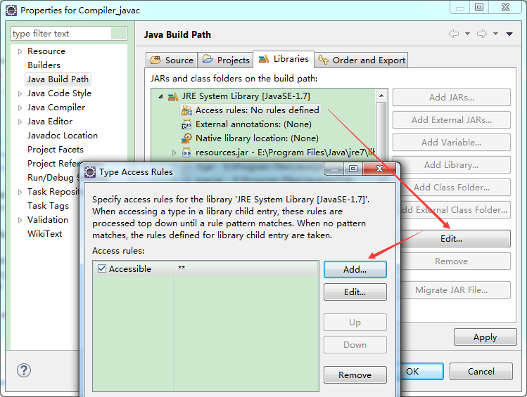Image resolution: width=527 pixels, height=397 pixels.
Task: Click the External annotations icon
Action: pyautogui.click(x=186, y=124)
